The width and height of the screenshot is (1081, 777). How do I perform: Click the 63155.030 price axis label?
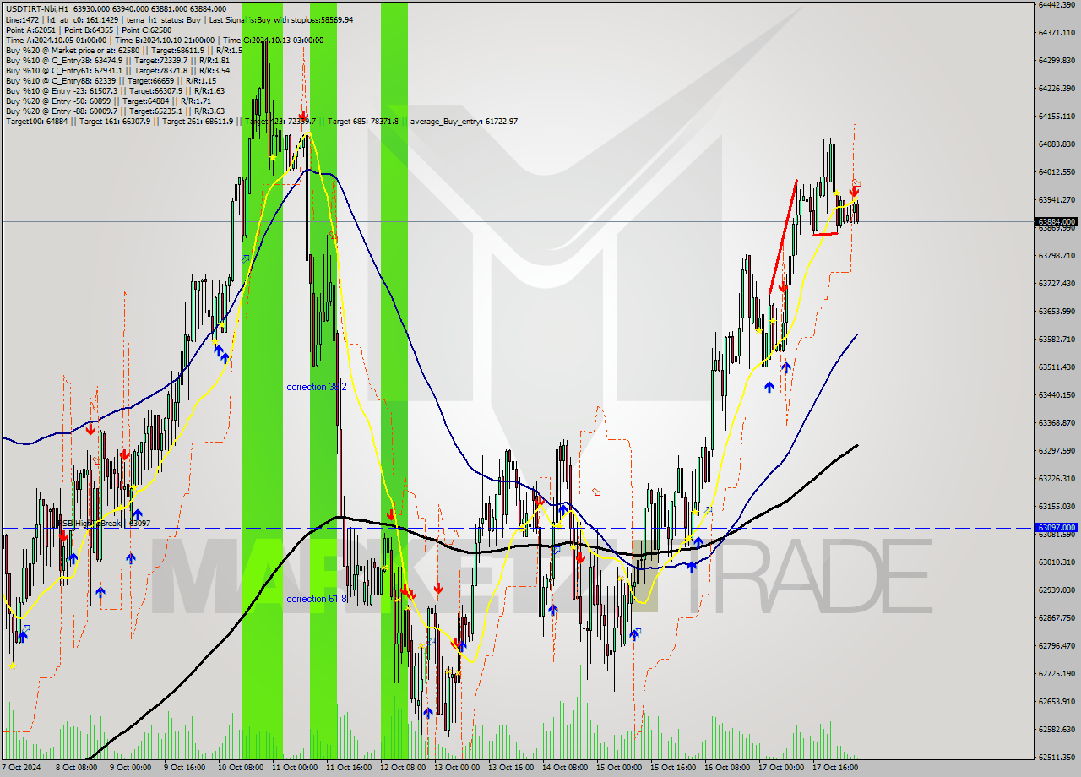click(1057, 506)
